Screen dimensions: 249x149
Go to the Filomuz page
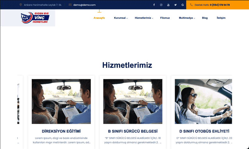tap(165, 18)
